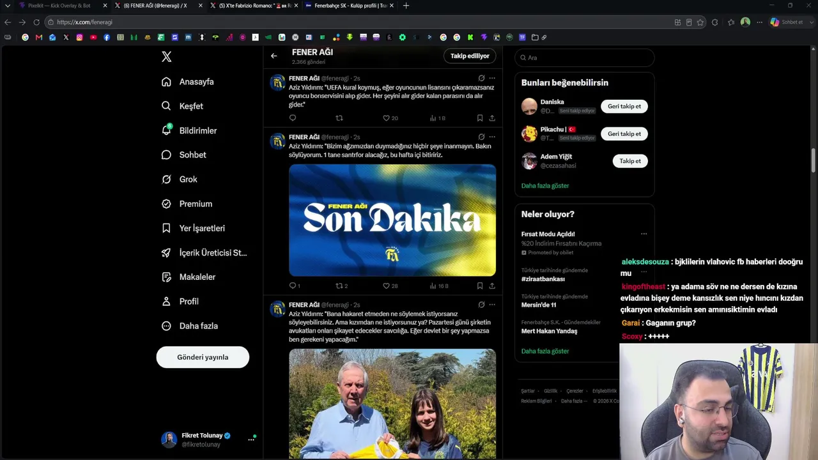818x460 pixels.
Task: Show more trends under Neler oluyor
Action: (x=545, y=351)
